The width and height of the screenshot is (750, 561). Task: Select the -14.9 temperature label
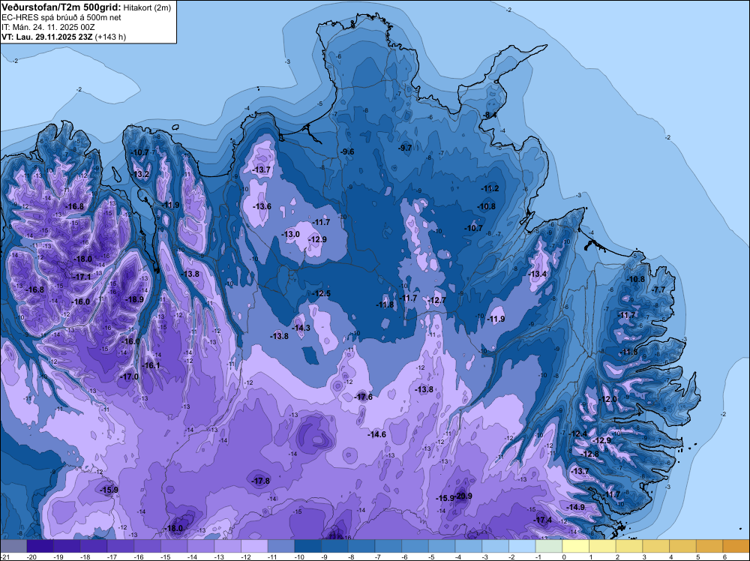[x=576, y=507]
